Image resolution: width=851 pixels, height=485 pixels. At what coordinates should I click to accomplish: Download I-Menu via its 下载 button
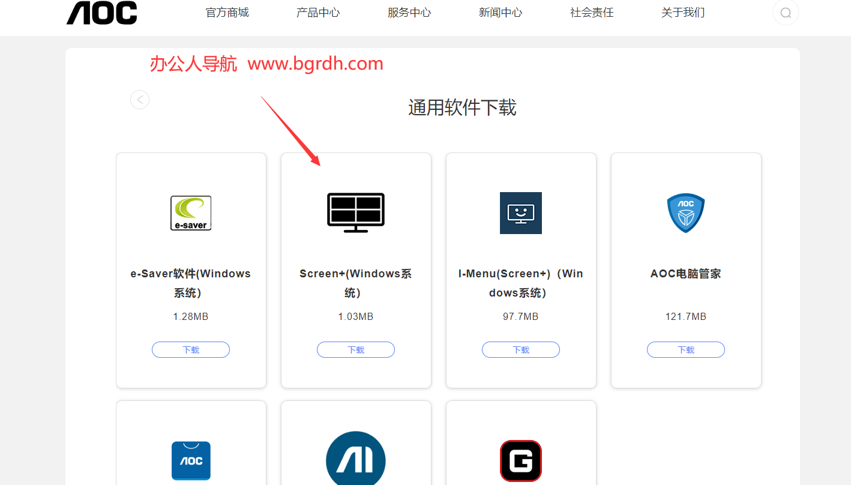[521, 350]
